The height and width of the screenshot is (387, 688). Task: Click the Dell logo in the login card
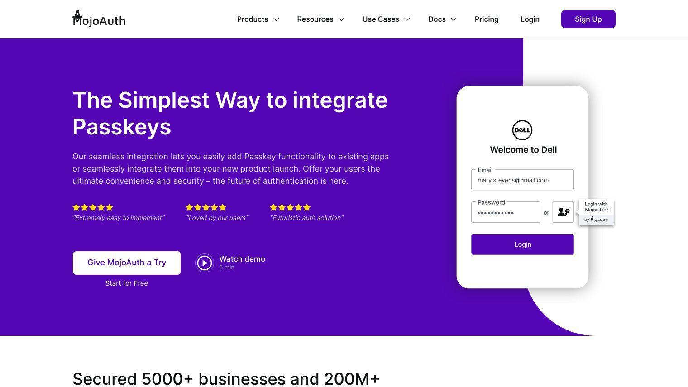point(522,130)
